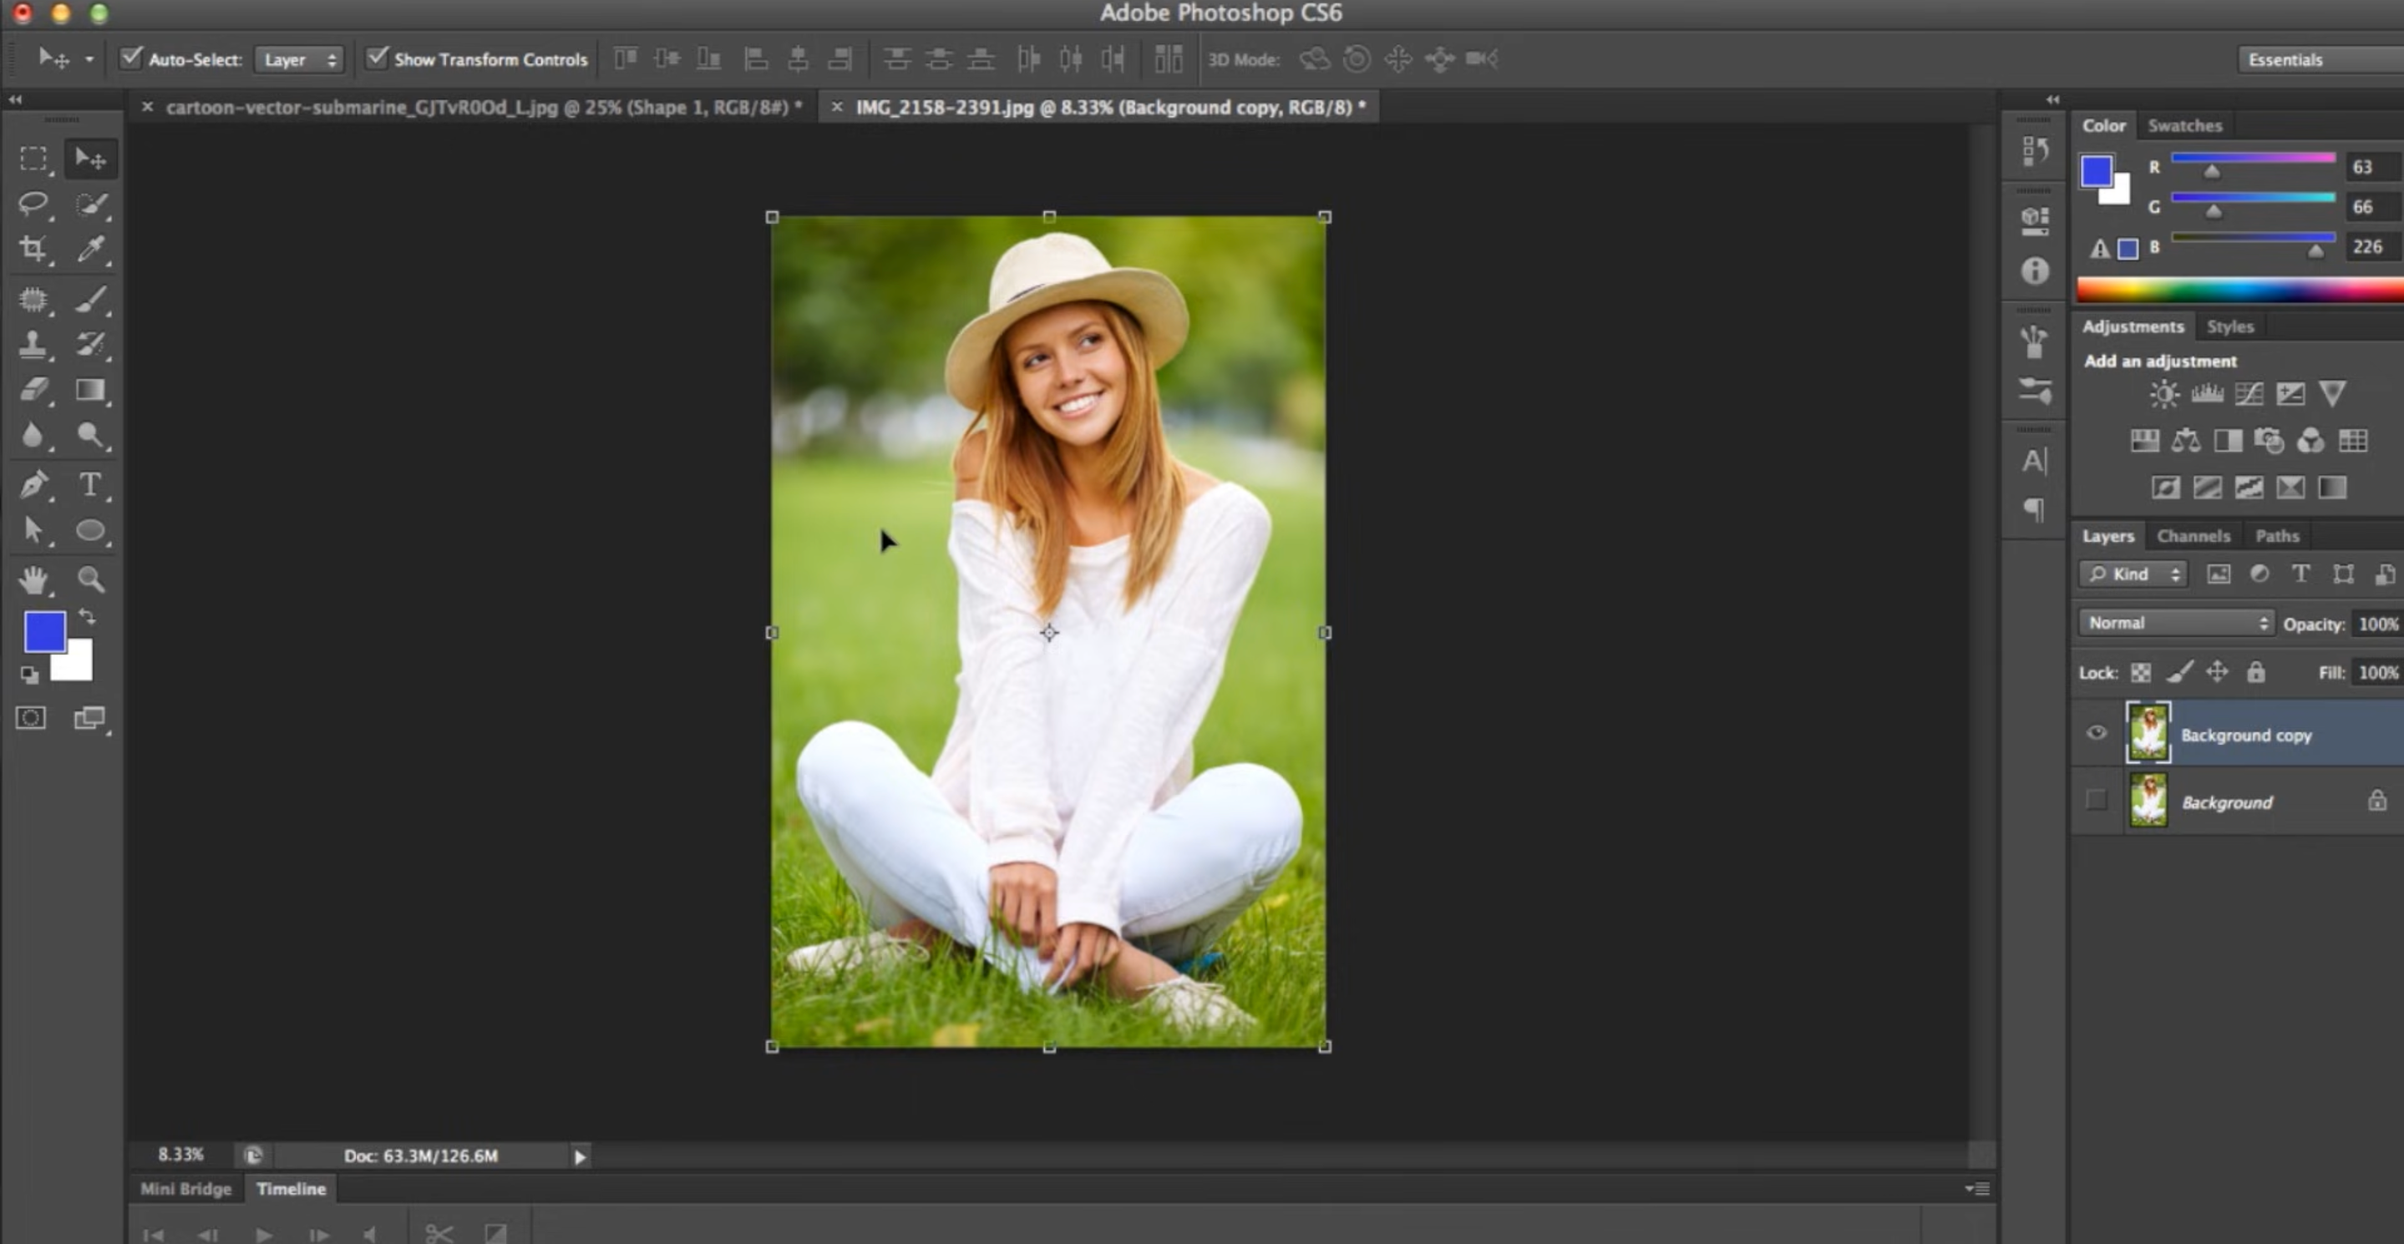Switch to cartoon-vector-submarine document tab
The image size is (2404, 1244).
(x=484, y=107)
